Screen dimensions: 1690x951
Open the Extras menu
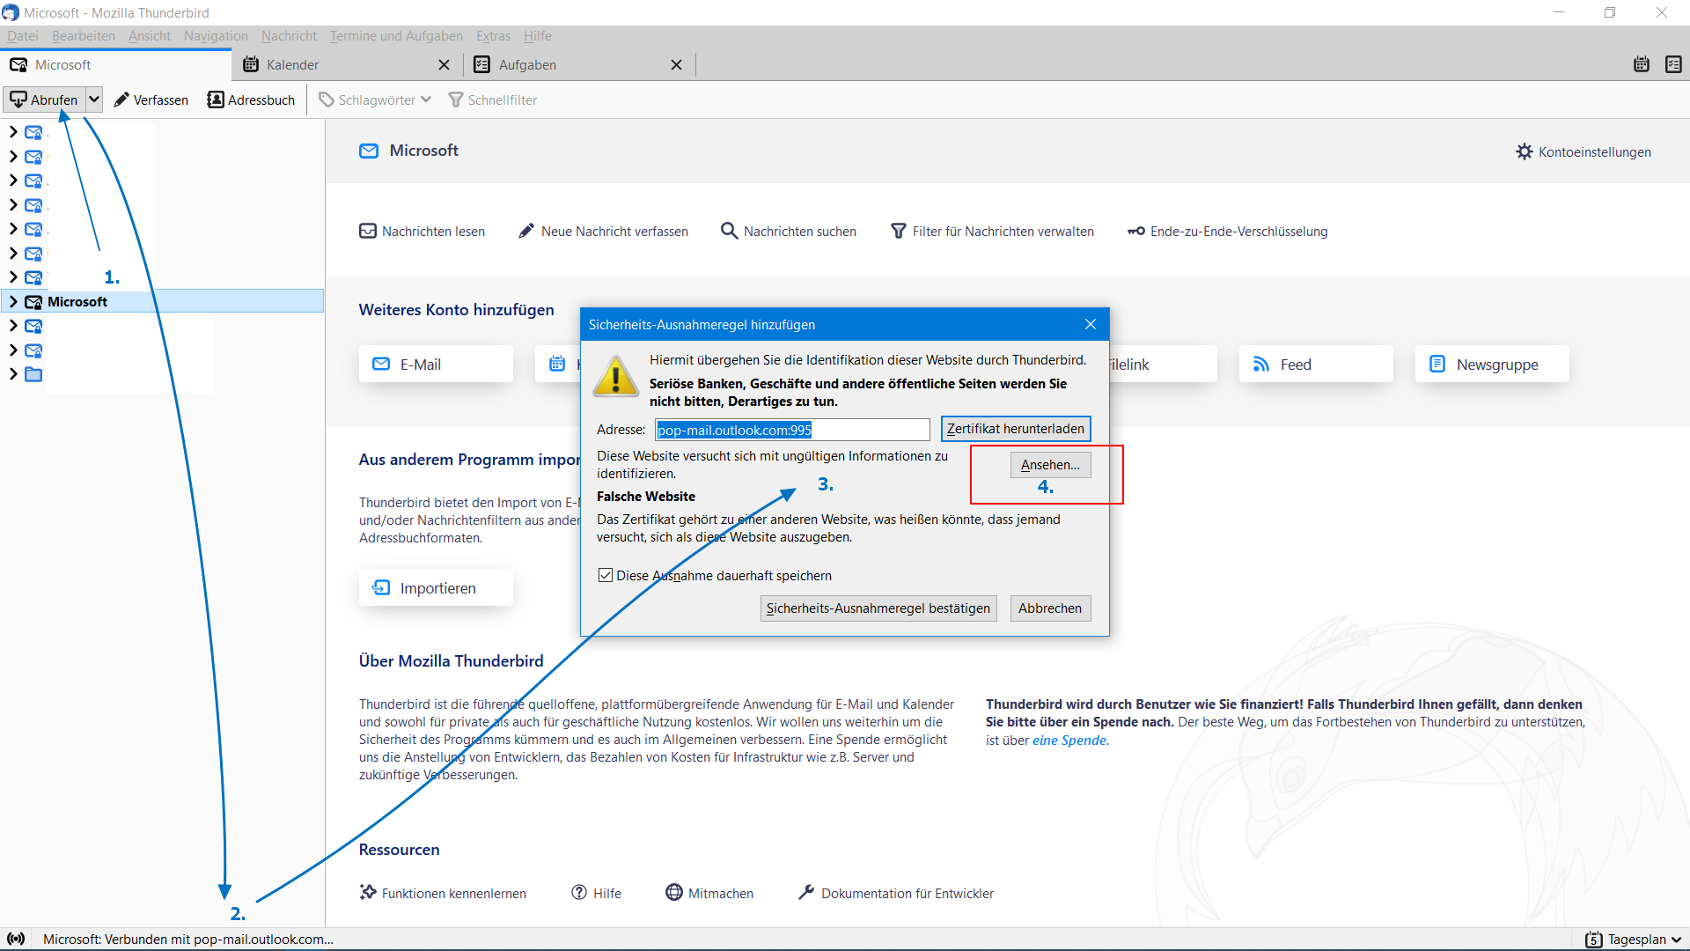(x=492, y=36)
